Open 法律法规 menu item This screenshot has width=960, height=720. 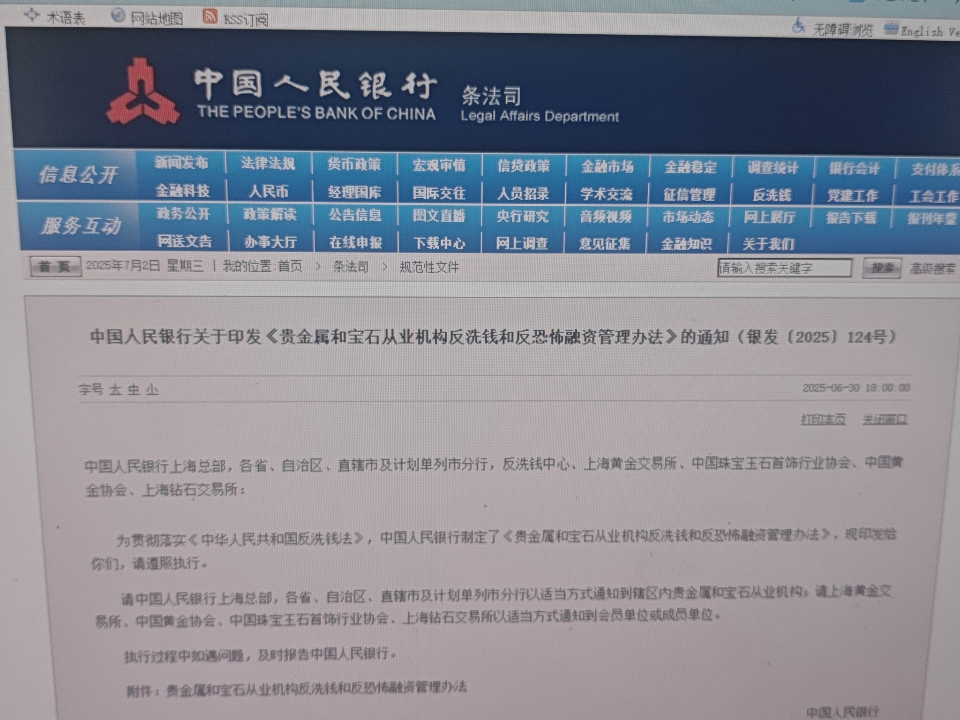pyautogui.click(x=268, y=163)
